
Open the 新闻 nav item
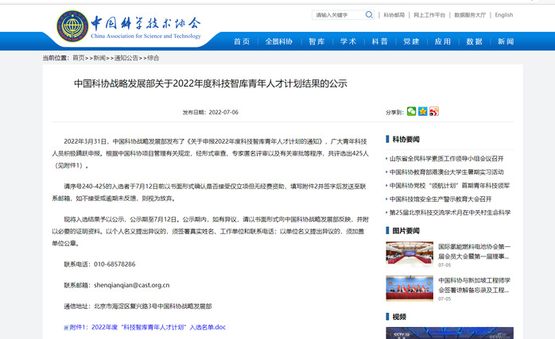(x=506, y=41)
